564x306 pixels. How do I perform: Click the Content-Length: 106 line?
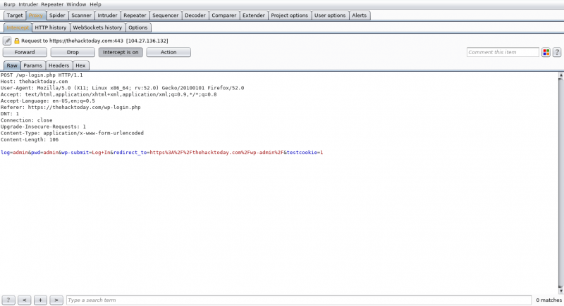[x=30, y=139]
